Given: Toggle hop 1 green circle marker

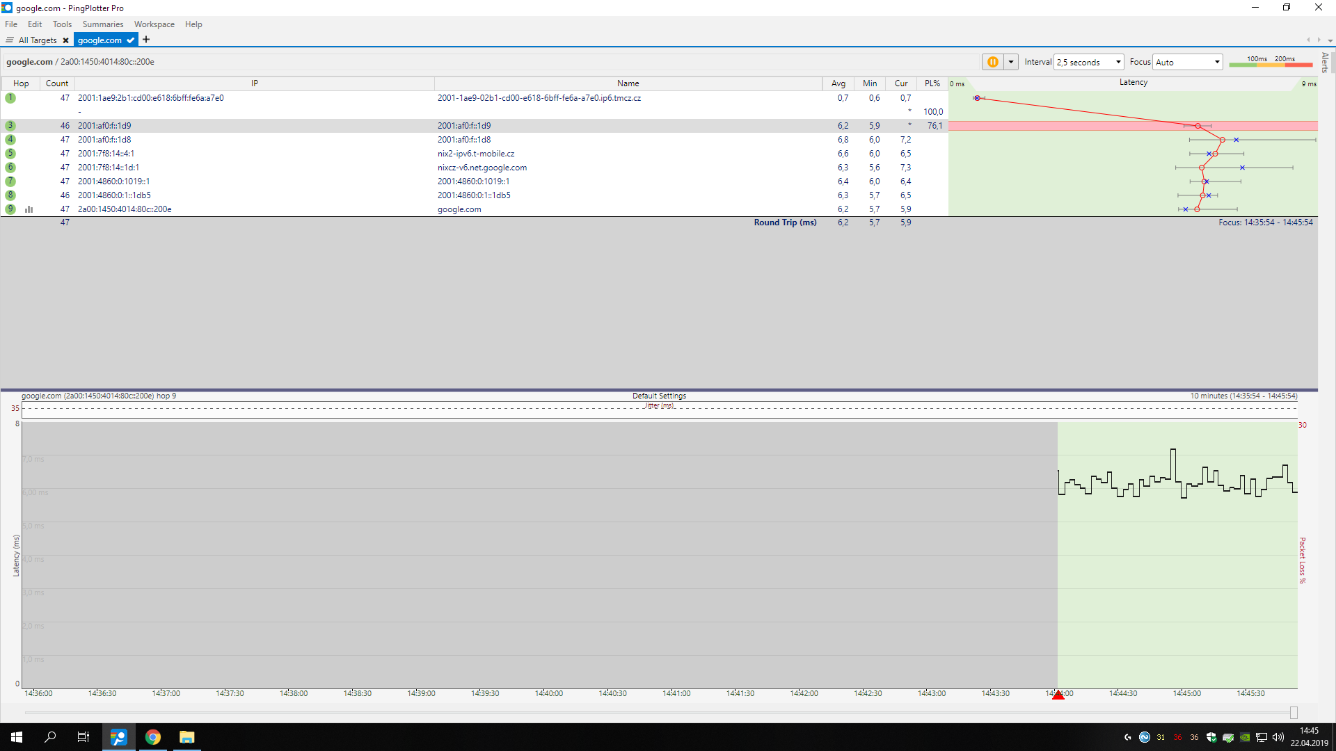Looking at the screenshot, I should (x=10, y=98).
